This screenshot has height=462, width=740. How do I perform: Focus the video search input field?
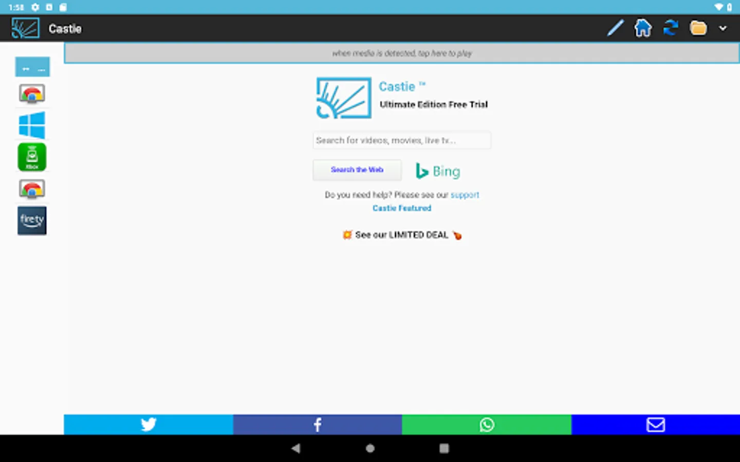tap(402, 140)
